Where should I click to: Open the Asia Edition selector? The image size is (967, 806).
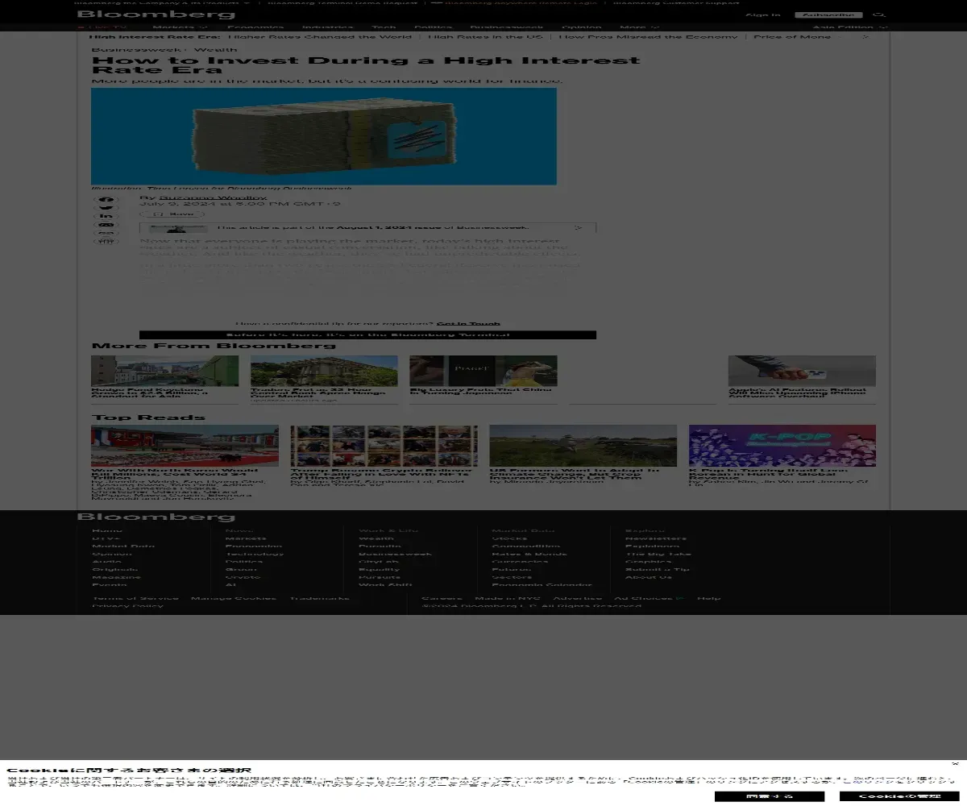point(849,27)
